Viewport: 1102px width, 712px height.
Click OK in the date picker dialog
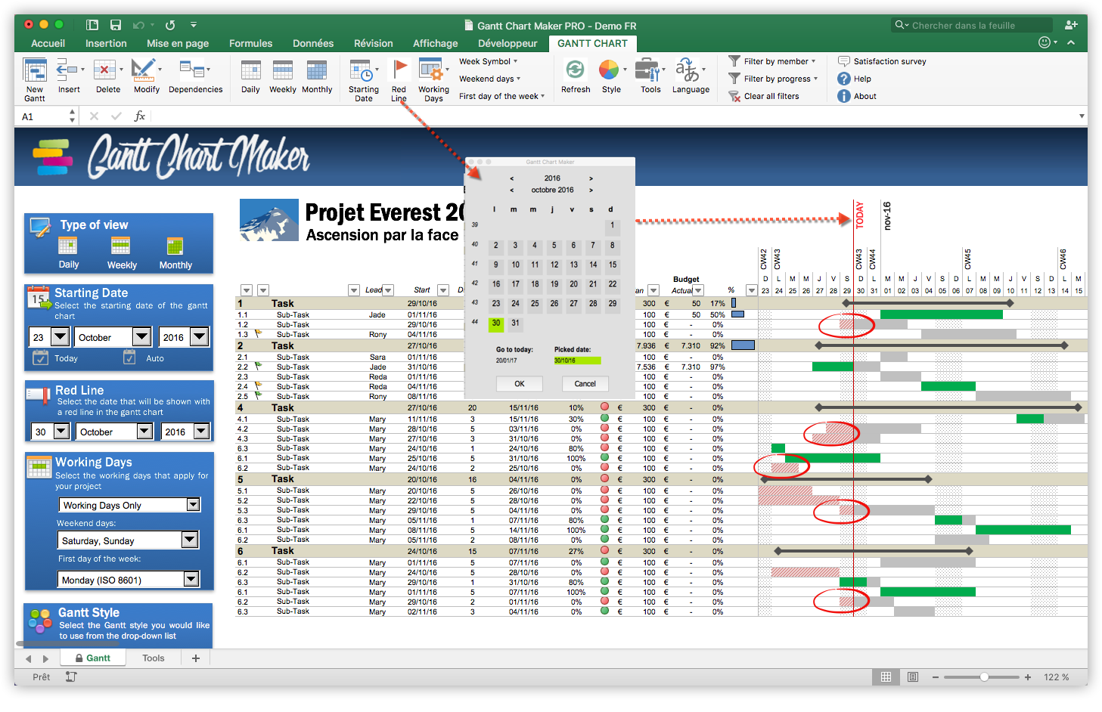[x=520, y=384]
